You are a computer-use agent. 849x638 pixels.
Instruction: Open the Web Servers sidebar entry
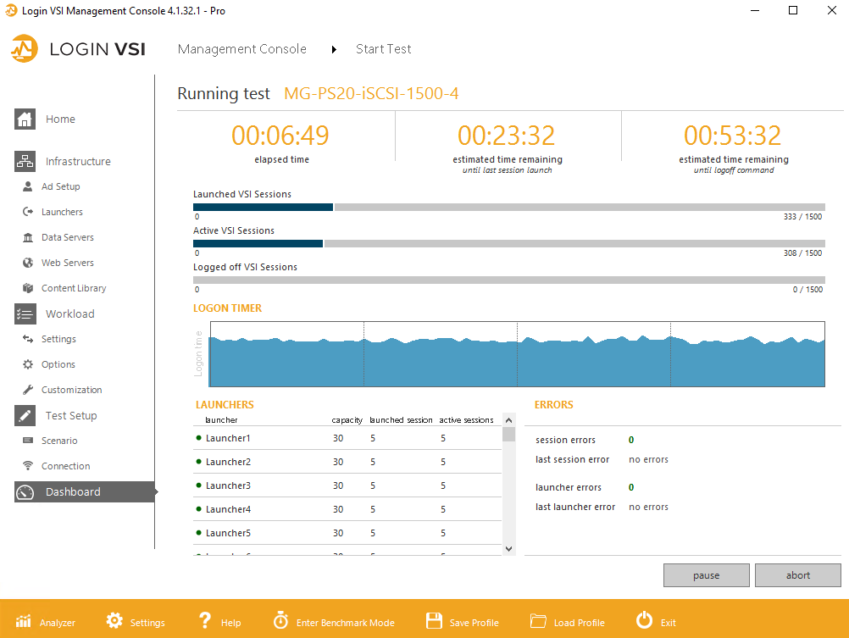[x=68, y=263]
